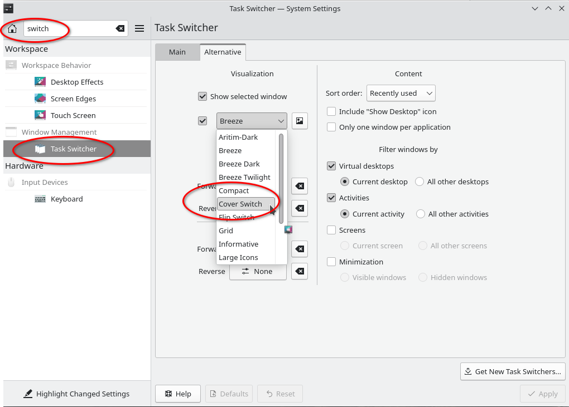The height and width of the screenshot is (407, 569).
Task: Switch to the Main tab
Action: 177,52
